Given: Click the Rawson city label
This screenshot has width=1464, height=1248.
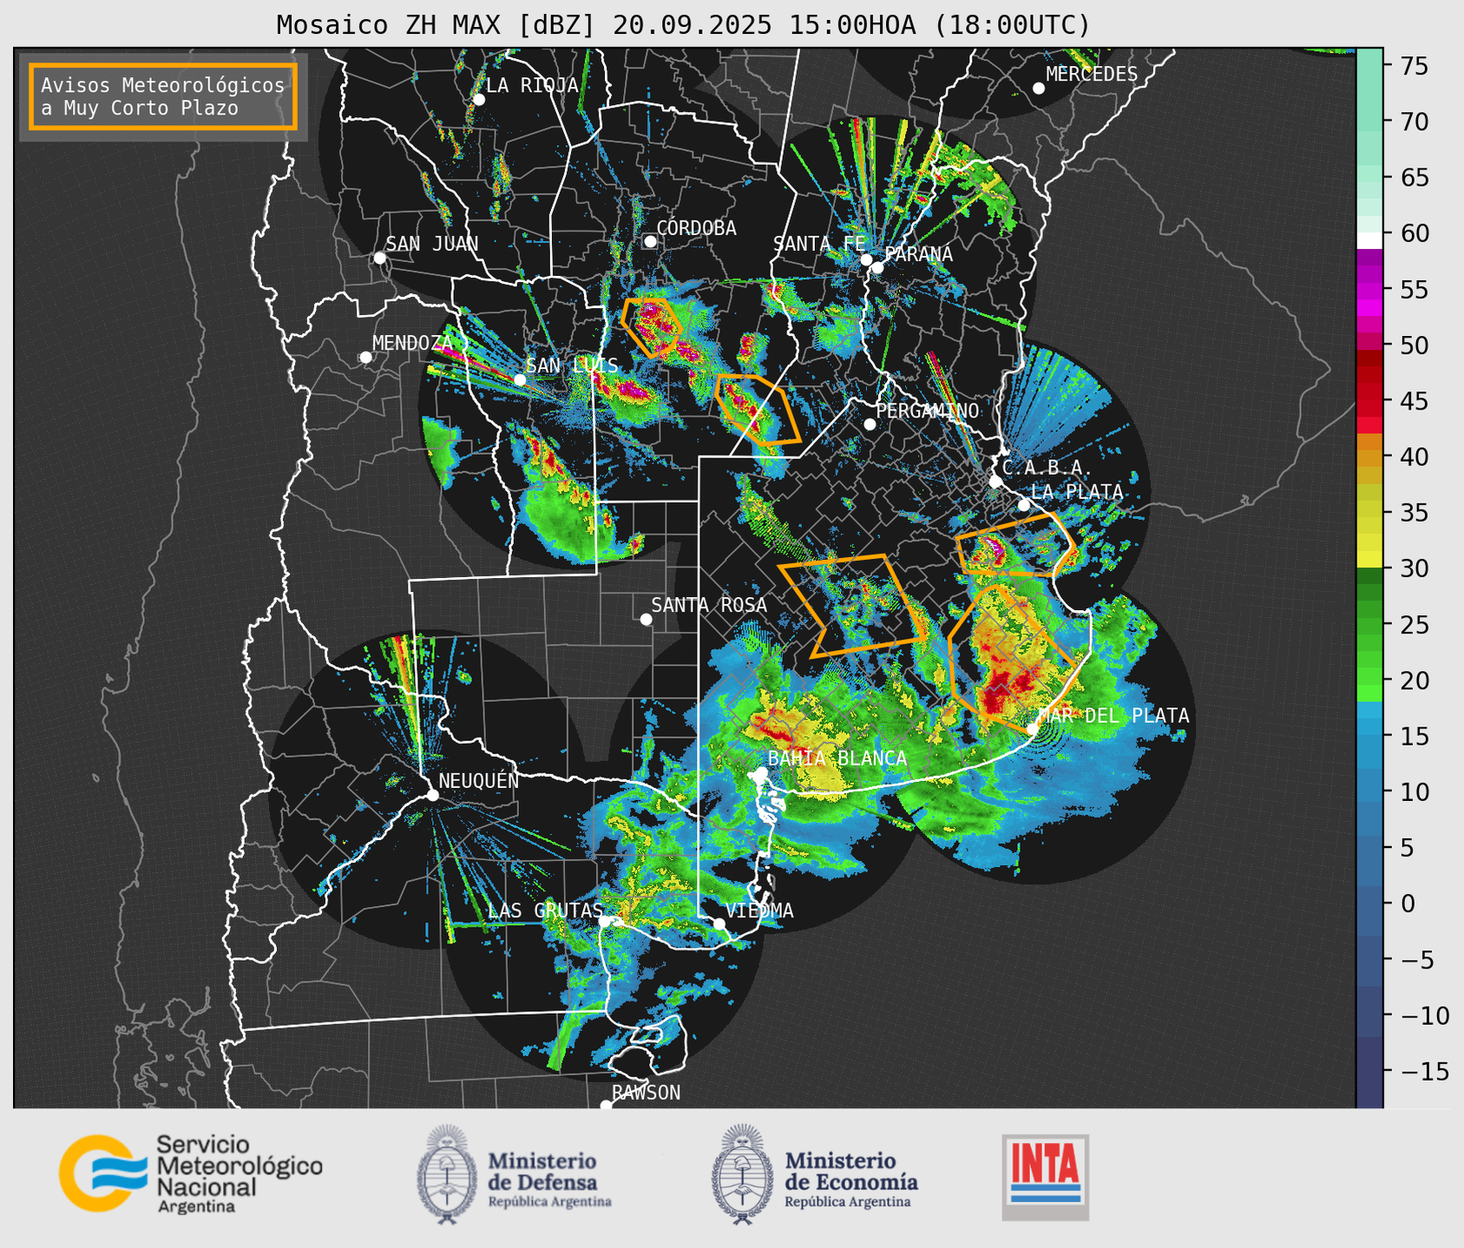Looking at the screenshot, I should coord(646,1093).
